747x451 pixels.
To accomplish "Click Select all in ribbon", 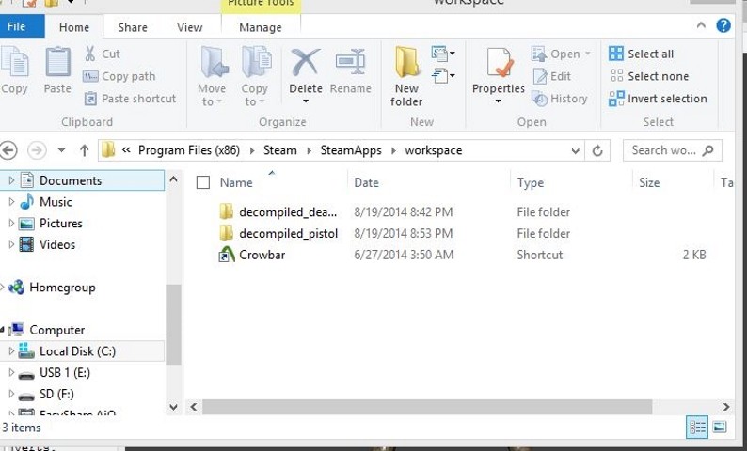I will [642, 54].
